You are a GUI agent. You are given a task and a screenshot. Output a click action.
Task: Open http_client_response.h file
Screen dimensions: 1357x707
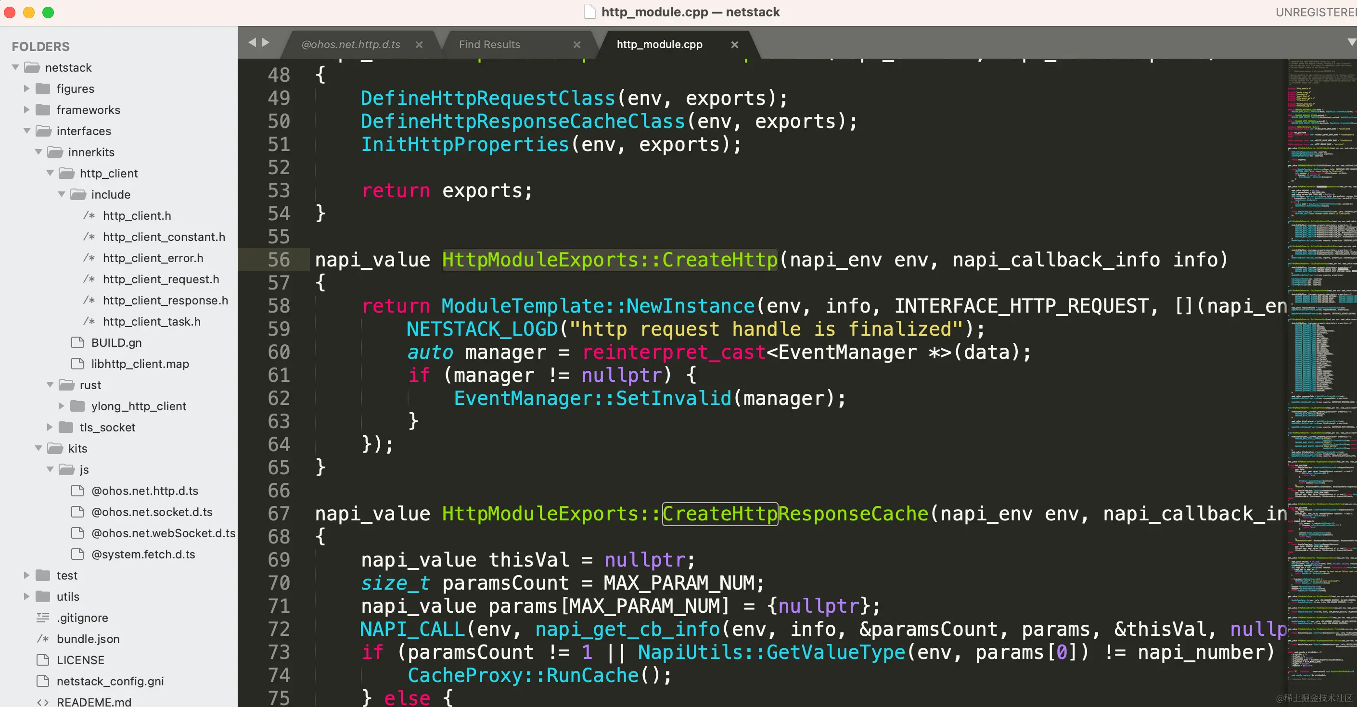(x=166, y=300)
